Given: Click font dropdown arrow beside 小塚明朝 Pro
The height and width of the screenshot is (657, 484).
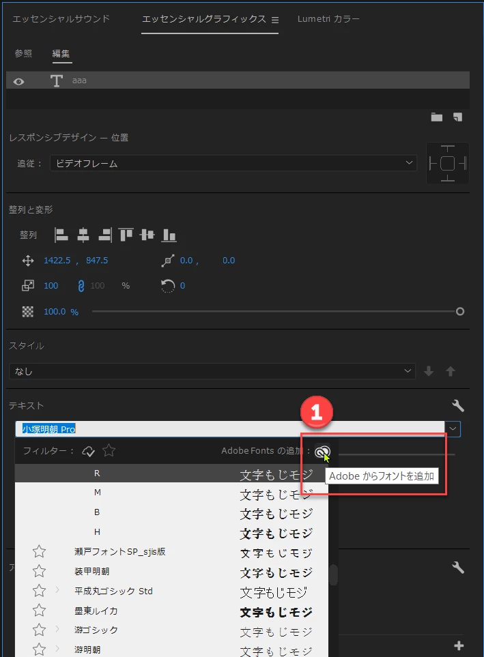Looking at the screenshot, I should point(453,429).
